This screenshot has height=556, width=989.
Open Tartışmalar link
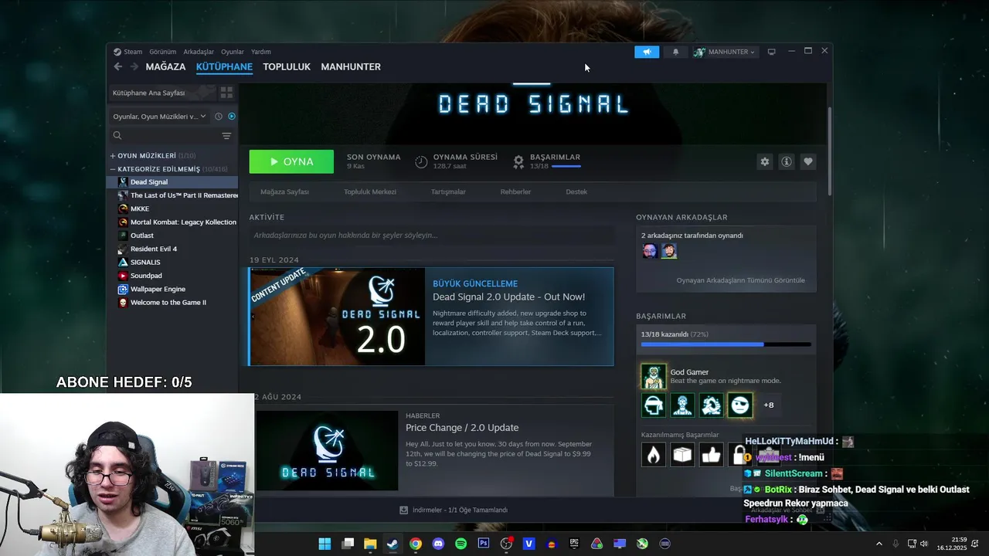coord(448,192)
